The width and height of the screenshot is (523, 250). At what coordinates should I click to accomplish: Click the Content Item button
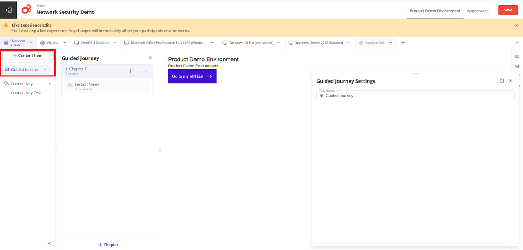point(28,56)
